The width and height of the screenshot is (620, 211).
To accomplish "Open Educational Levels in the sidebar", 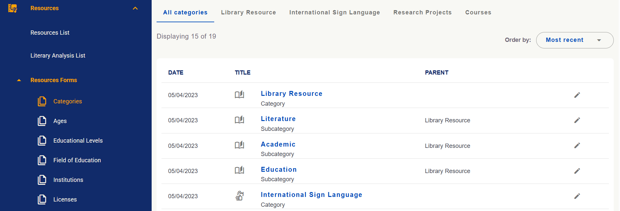I will [x=78, y=141].
